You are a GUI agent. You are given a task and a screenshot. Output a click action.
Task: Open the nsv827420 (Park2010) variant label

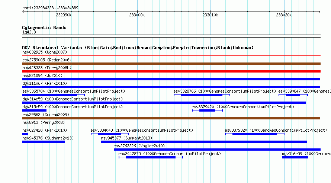click(45, 130)
